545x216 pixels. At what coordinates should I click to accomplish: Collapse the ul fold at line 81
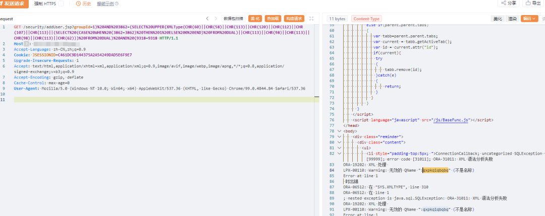pos(339,148)
